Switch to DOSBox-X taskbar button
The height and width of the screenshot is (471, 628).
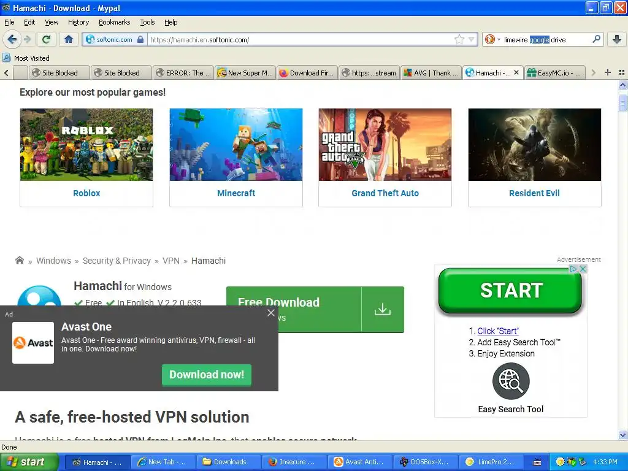point(425,462)
